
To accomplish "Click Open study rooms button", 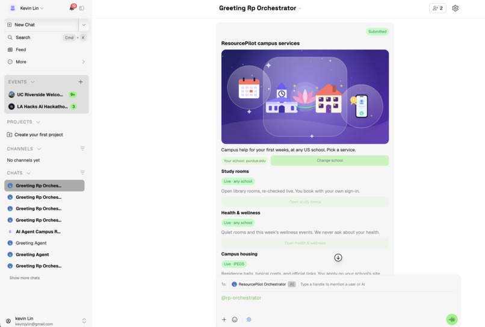I will pos(304,202).
